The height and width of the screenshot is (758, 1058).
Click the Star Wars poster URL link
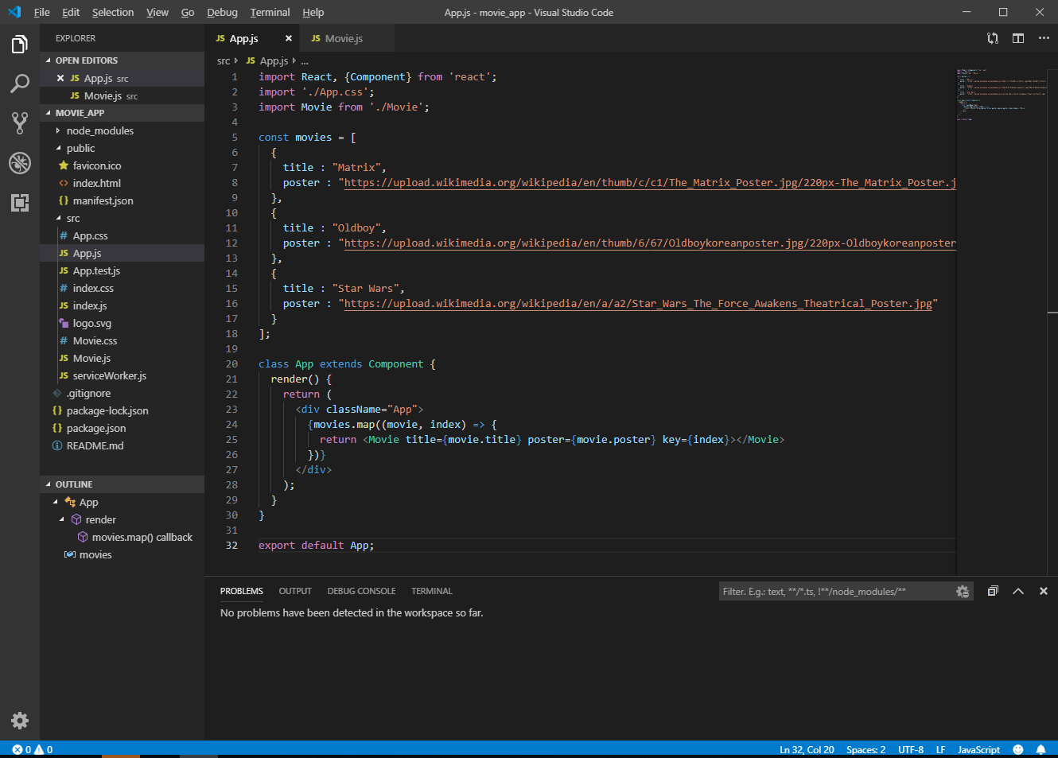tap(638, 303)
